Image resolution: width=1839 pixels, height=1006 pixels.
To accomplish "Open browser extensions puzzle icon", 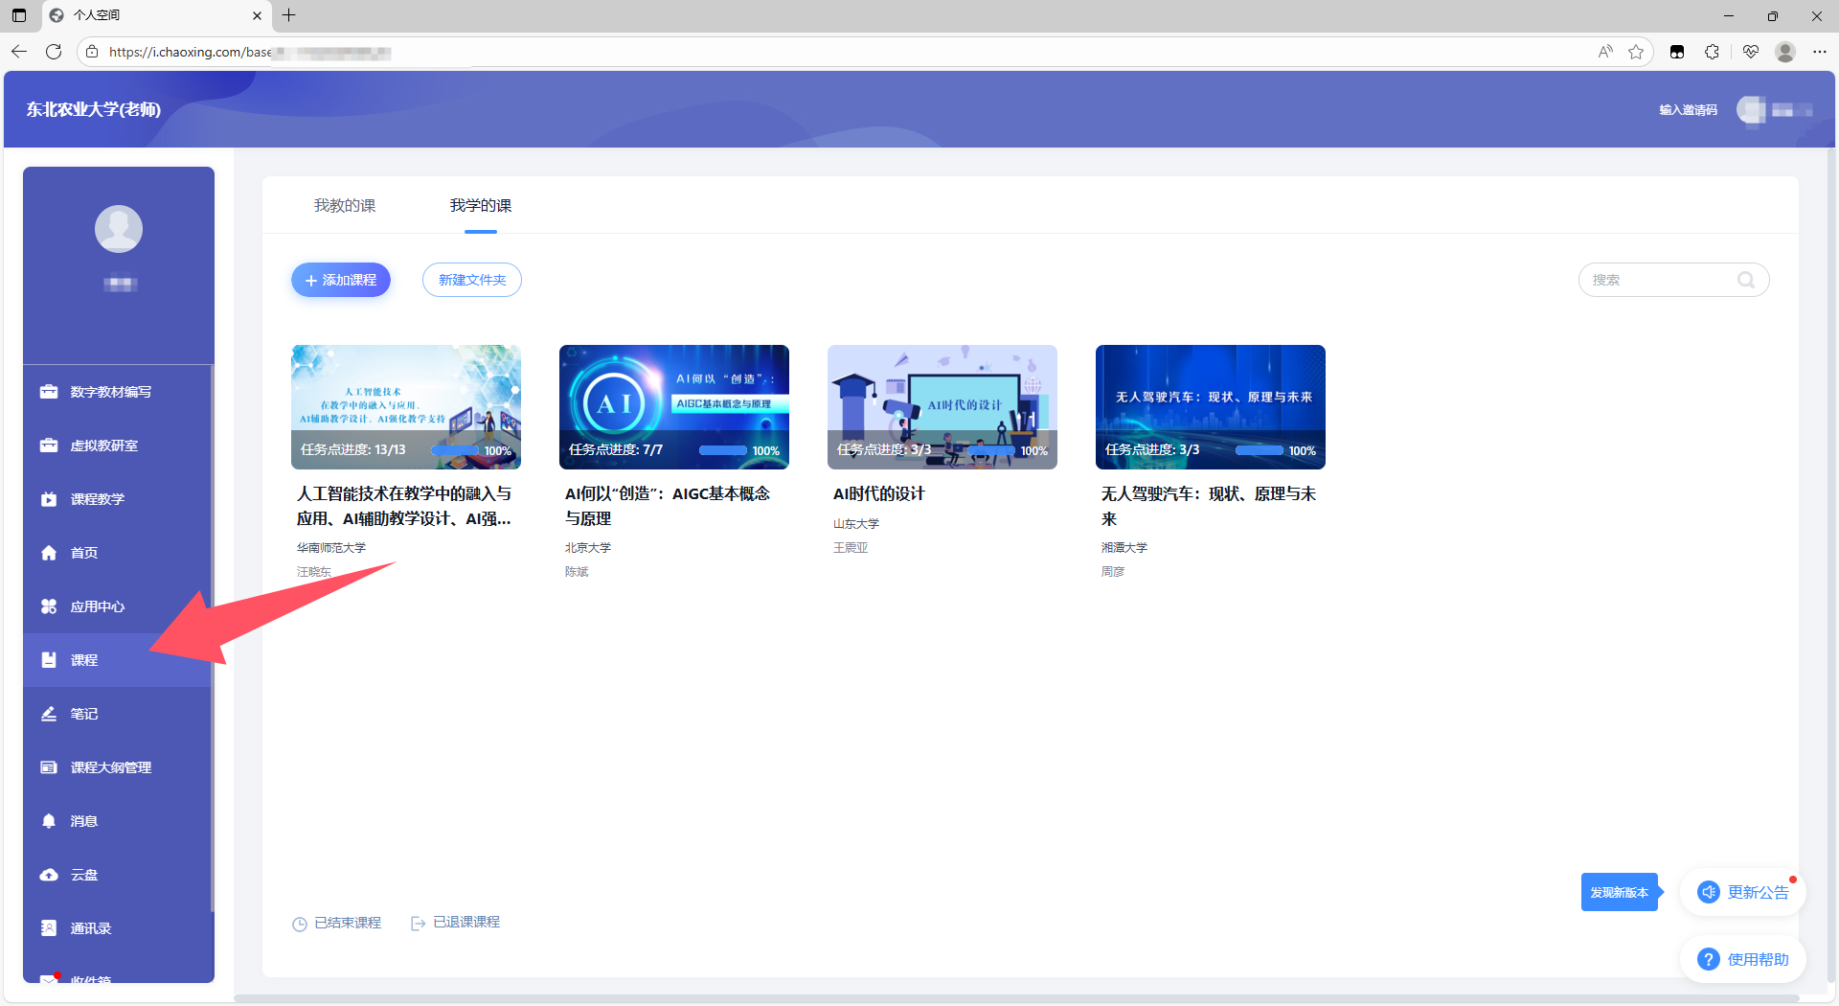I will pyautogui.click(x=1713, y=52).
